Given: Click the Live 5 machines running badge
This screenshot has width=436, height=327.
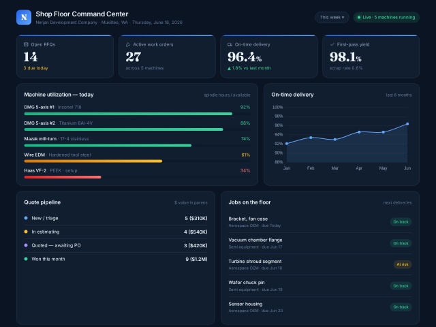Looking at the screenshot, I should pos(386,17).
